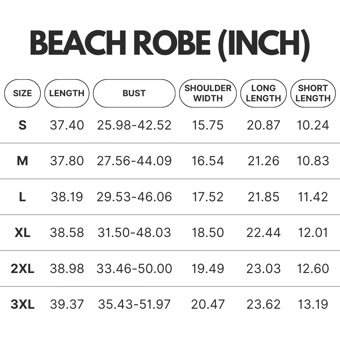Click the 3XL row label
Image resolution: width=340 pixels, height=340 pixels.
pos(22,304)
